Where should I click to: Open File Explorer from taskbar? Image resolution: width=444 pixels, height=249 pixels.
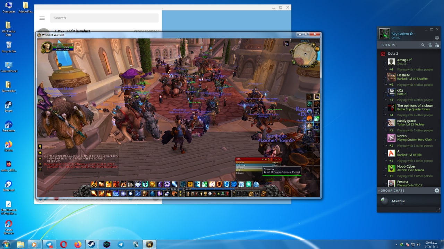pyautogui.click(x=20, y=244)
